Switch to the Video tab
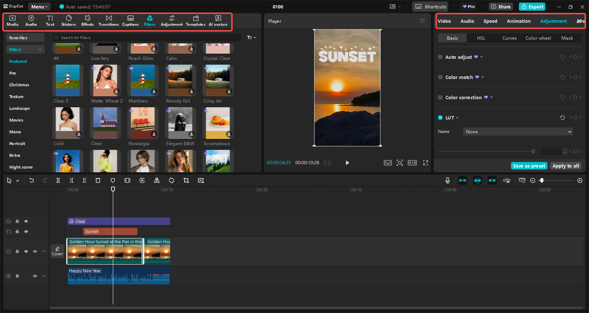Screen dimensions: 589x313 444,21
